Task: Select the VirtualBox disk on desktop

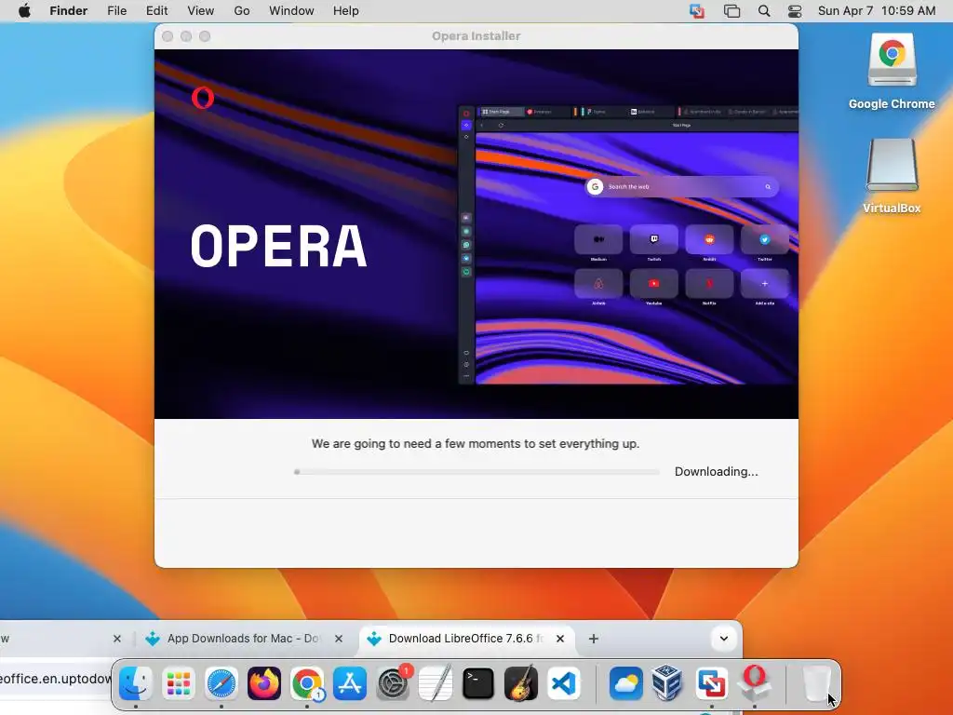Action: click(892, 176)
